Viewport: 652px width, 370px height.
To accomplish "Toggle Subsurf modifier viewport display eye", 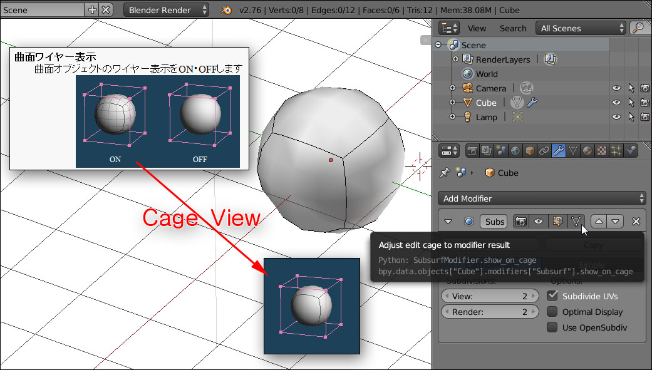I will coord(539,222).
